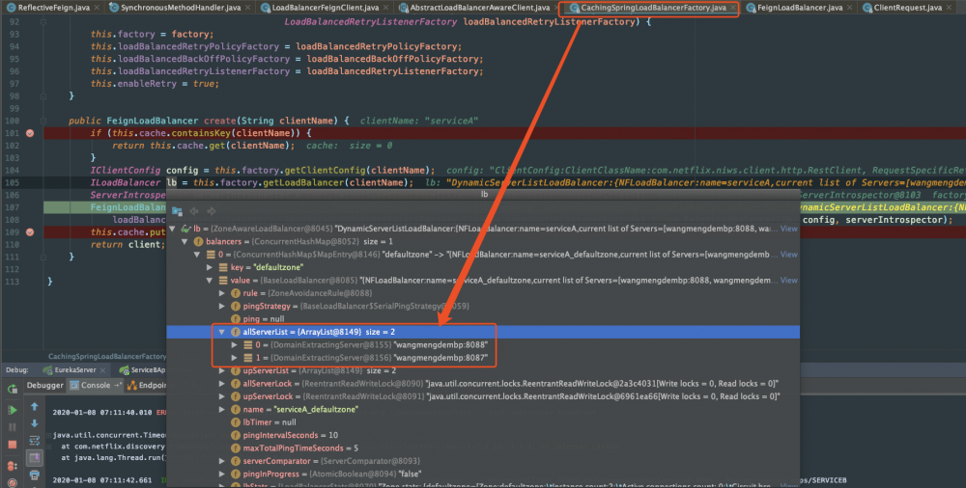The height and width of the screenshot is (488, 966).
Task: Expand upServerLock node
Action: pos(222,397)
